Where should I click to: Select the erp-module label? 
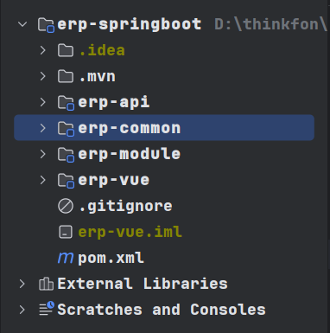(130, 154)
